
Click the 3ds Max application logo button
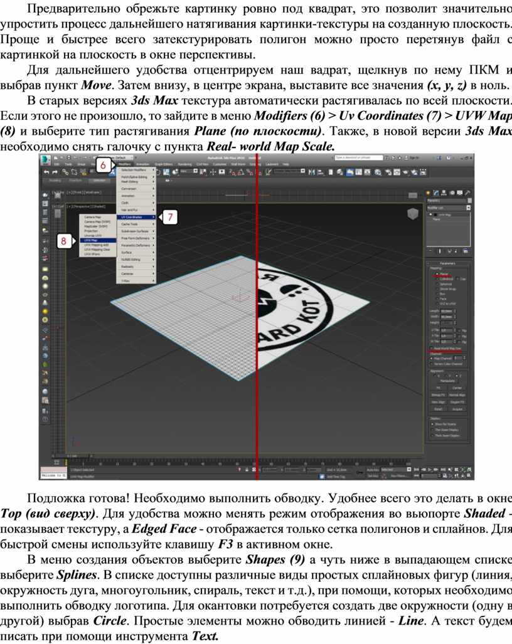point(45,159)
